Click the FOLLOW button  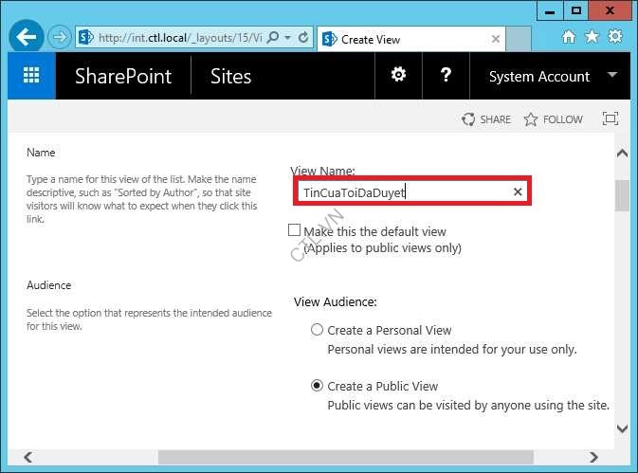click(x=553, y=119)
